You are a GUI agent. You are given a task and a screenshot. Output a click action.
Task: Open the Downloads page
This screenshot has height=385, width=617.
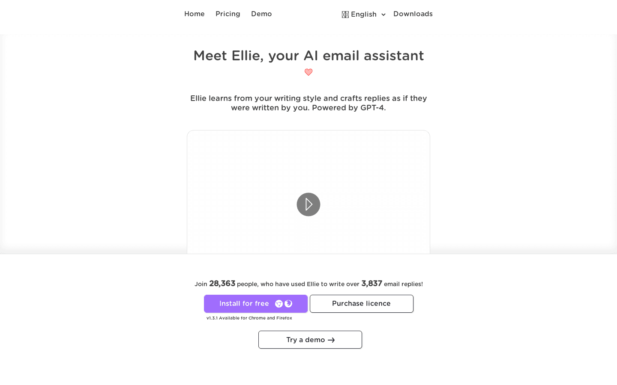(413, 14)
